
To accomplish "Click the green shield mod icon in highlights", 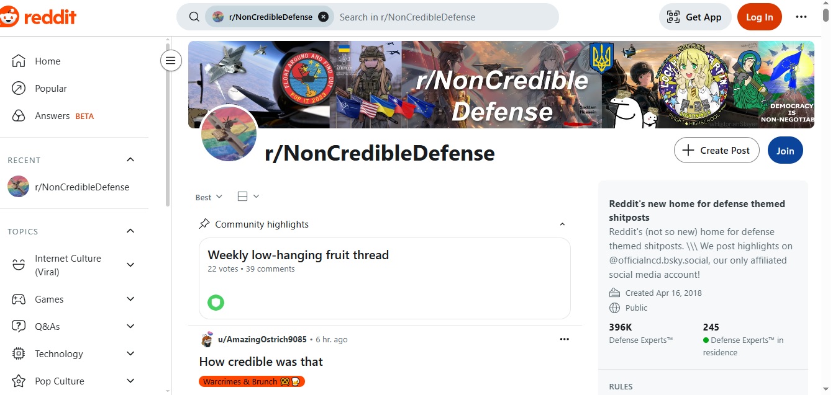I will tap(216, 303).
